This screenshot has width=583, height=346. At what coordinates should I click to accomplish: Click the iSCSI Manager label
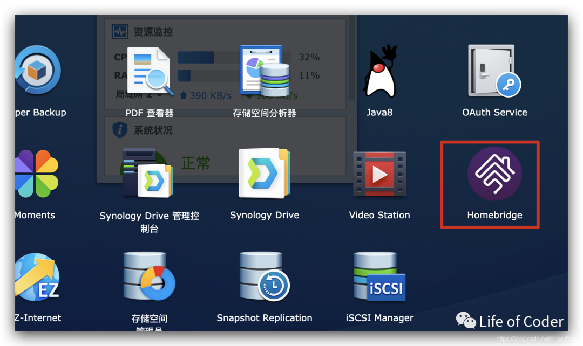[379, 318]
